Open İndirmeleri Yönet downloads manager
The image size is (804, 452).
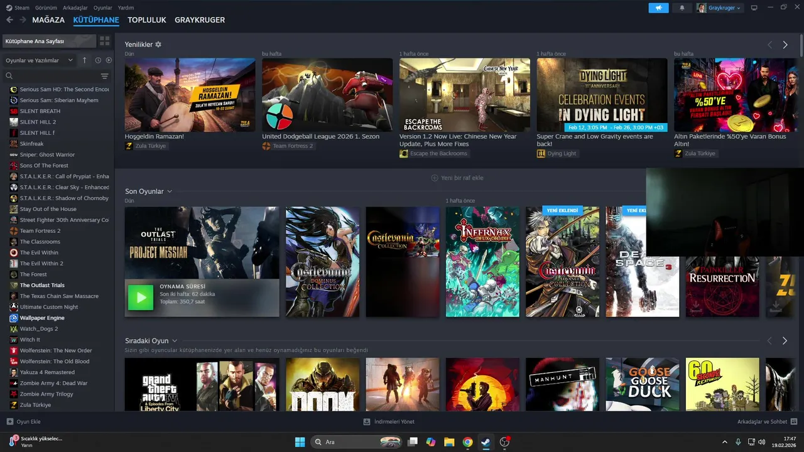(x=389, y=422)
